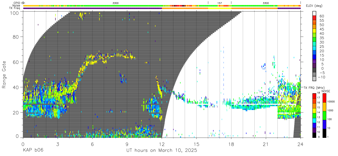Click the TX Freq row label above the plot

point(15,8)
